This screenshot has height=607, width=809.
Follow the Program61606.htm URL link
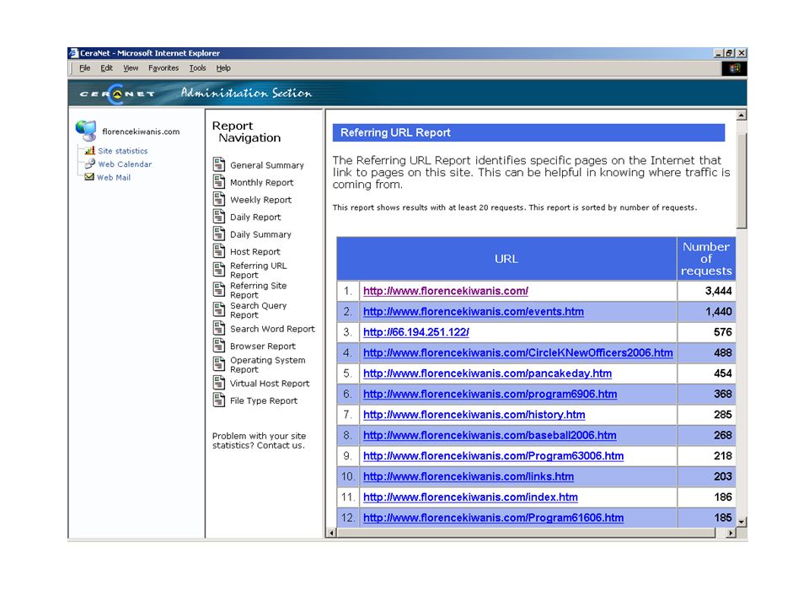click(493, 518)
